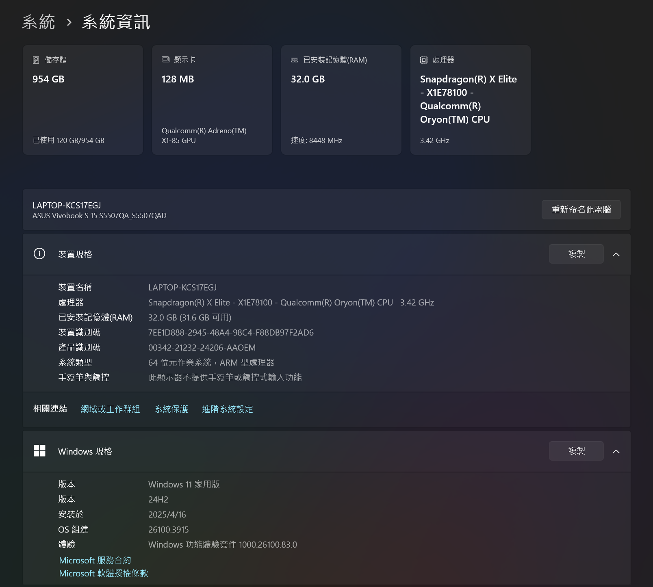The image size is (653, 587).
Task: Open Microsoft 服務合約 link
Action: point(95,560)
